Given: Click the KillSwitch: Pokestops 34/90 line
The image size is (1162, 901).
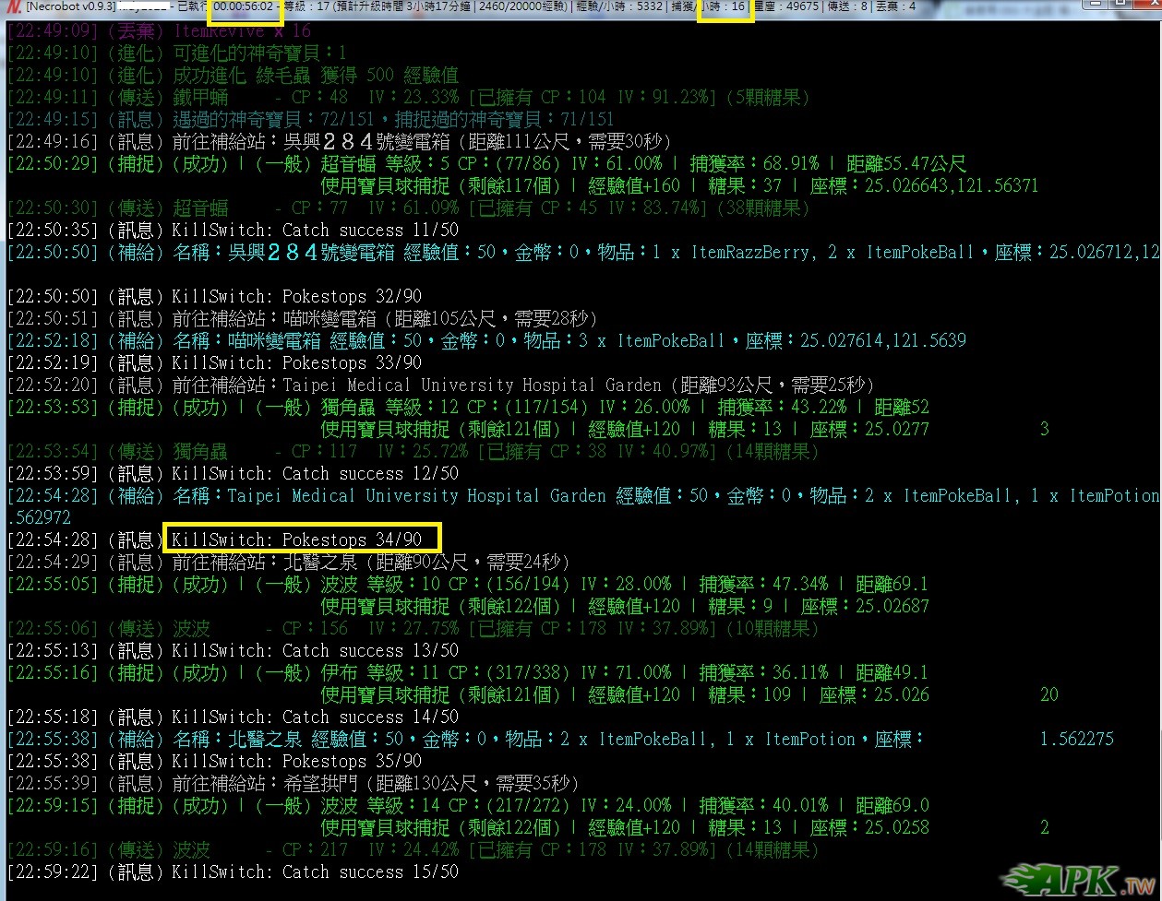Looking at the screenshot, I should coord(214,540).
